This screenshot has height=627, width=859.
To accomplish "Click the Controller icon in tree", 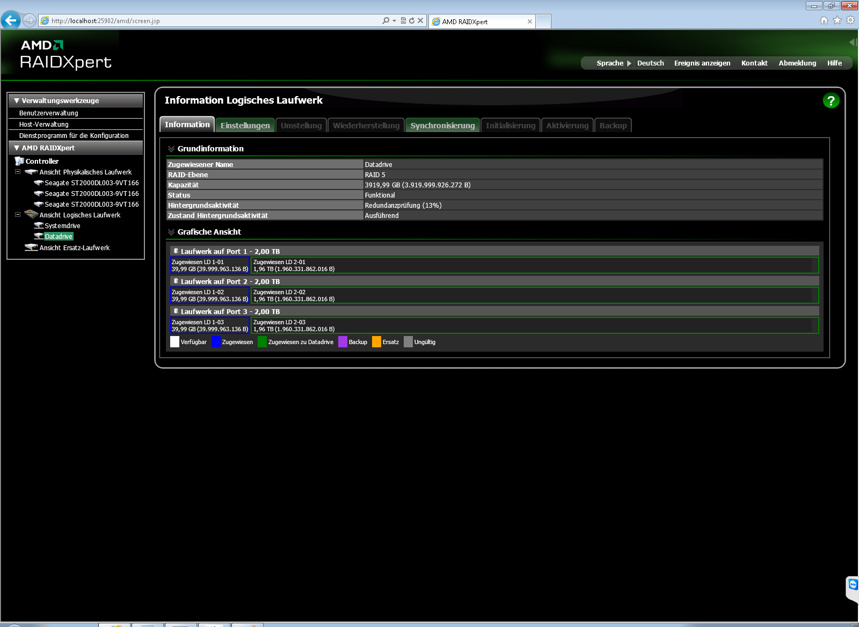I will coord(19,161).
